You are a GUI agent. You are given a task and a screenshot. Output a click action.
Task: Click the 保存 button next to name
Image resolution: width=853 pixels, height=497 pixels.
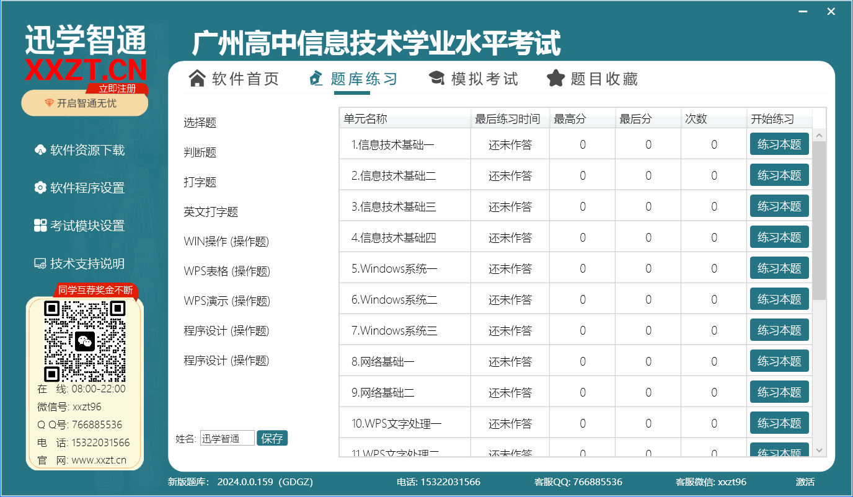pos(272,438)
